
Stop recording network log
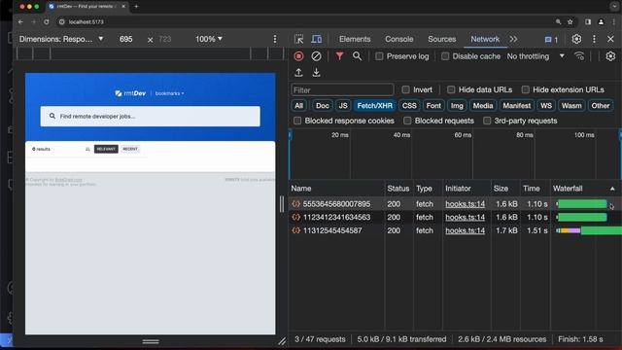point(298,56)
